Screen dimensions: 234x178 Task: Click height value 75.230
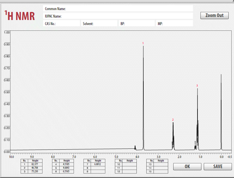(x=35, y=171)
